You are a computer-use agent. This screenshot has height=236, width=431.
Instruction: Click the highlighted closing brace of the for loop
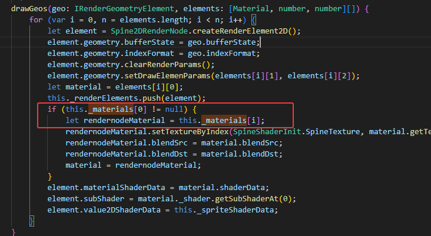coord(32,221)
